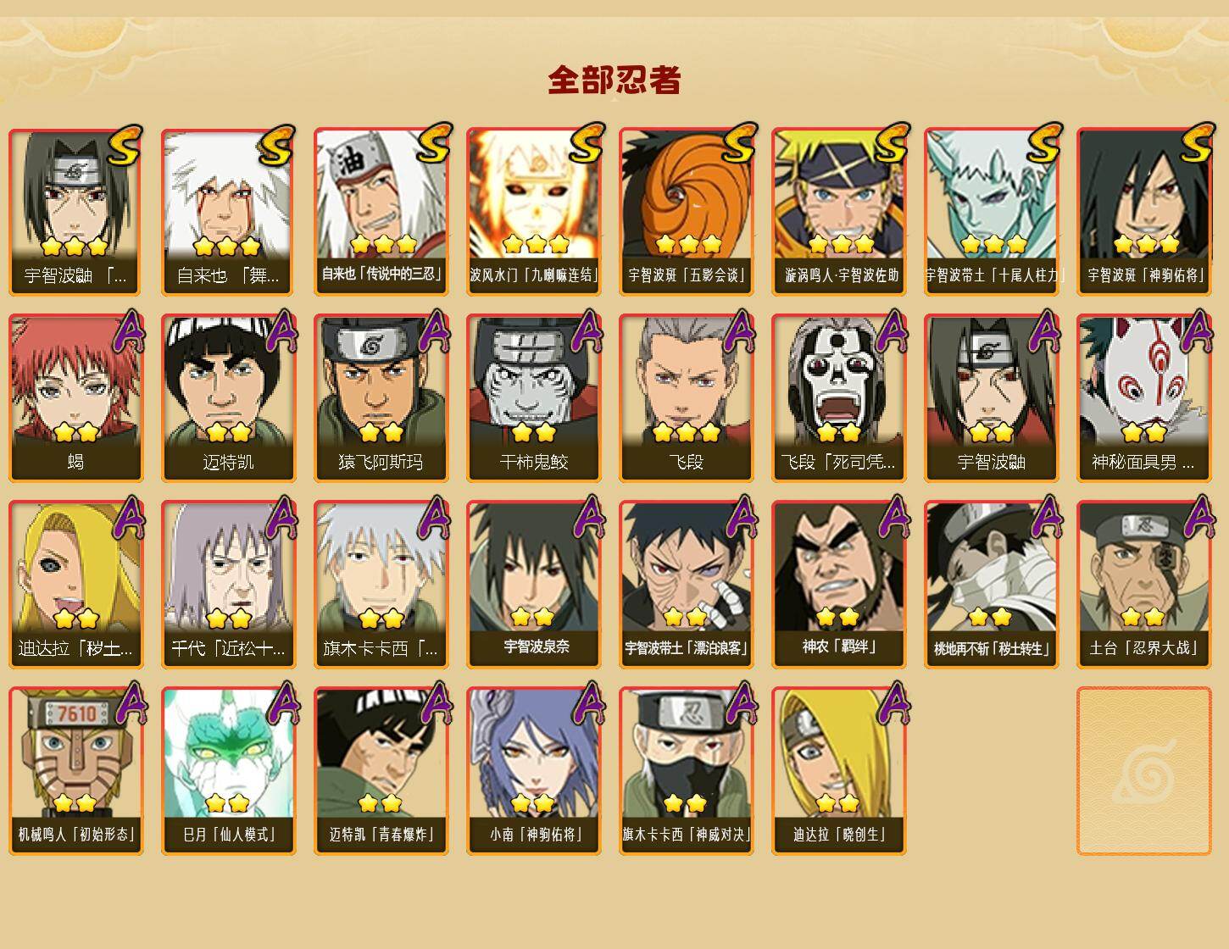
Task: Pick 旗木卡卡西「神威对决」 card
Action: pyautogui.click(x=687, y=770)
